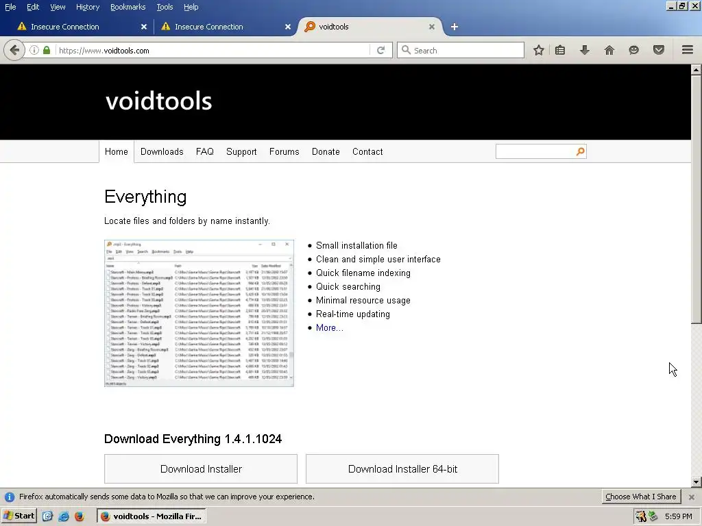Click scrollbar down arrow
The height and width of the screenshot is (526, 702).
pyautogui.click(x=697, y=482)
